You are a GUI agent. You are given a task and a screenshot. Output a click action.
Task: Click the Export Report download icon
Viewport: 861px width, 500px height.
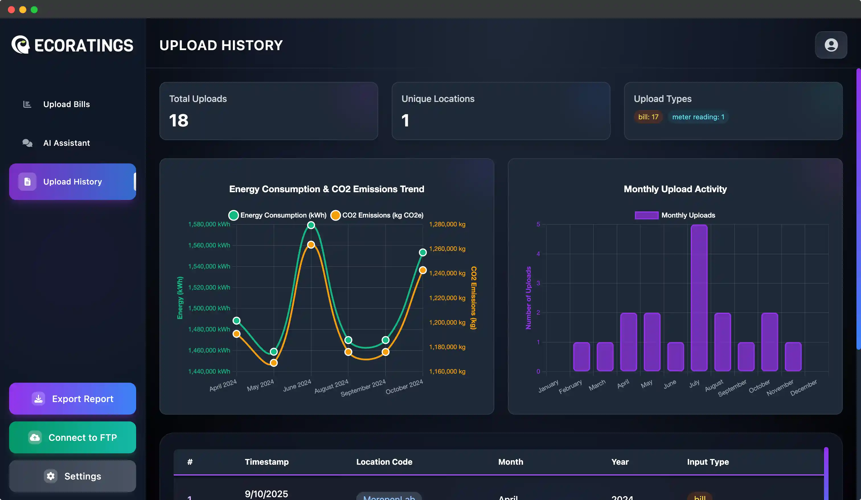pyautogui.click(x=39, y=399)
